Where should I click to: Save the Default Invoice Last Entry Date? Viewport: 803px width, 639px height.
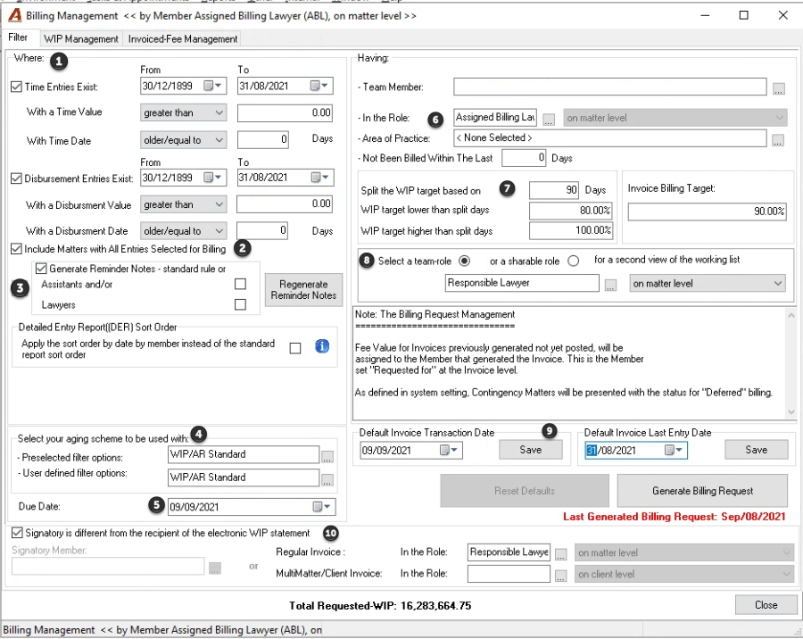pyautogui.click(x=756, y=450)
